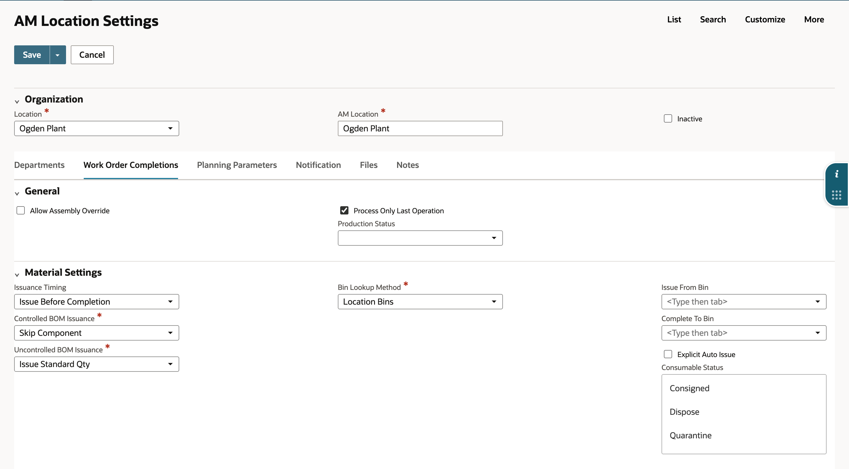Click the Cancel button
This screenshot has width=849, height=469.
92,55
